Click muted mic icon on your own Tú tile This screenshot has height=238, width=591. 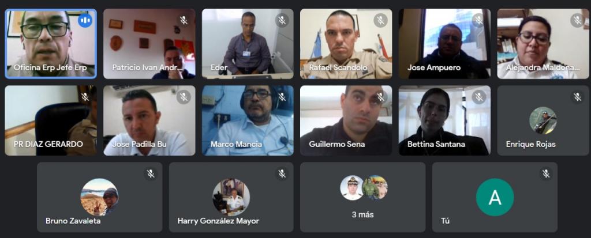pyautogui.click(x=545, y=173)
